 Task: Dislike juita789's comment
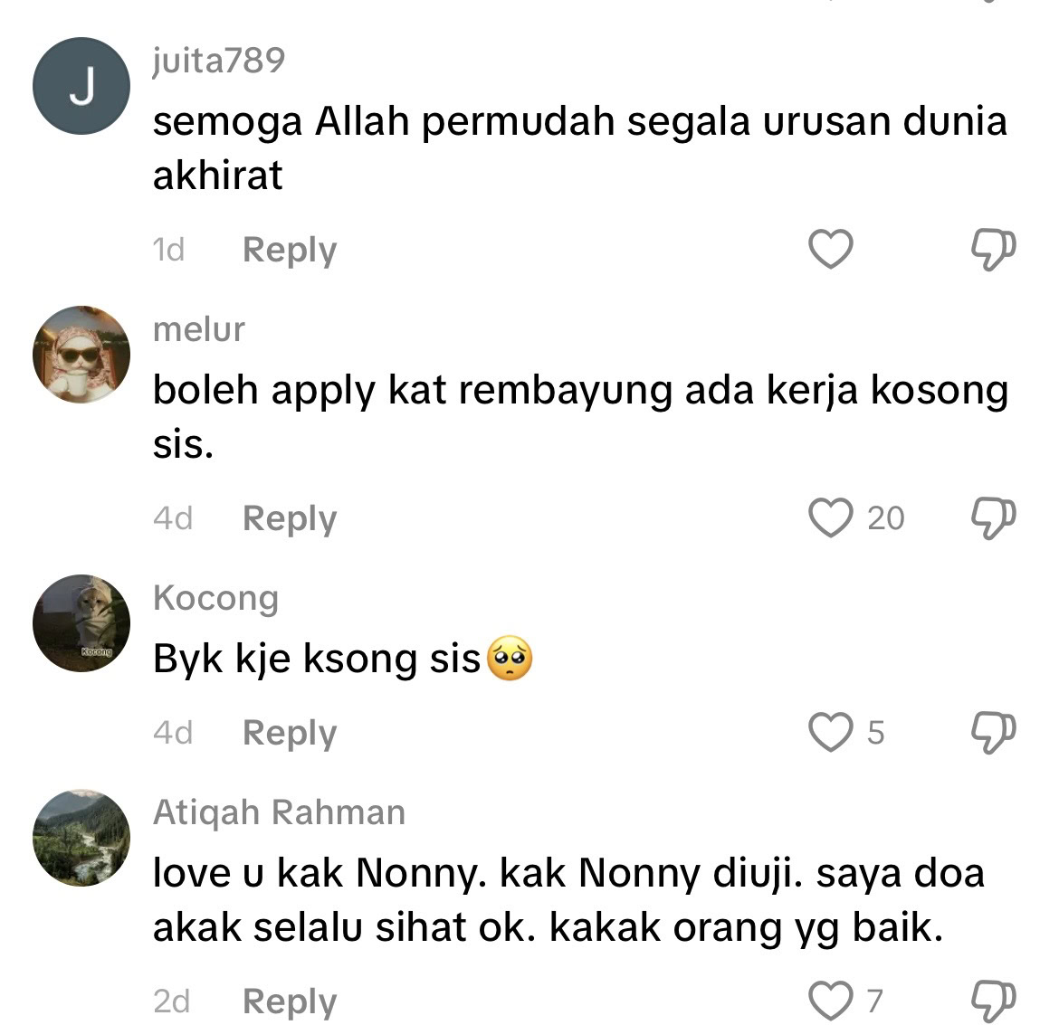pyautogui.click(x=994, y=249)
